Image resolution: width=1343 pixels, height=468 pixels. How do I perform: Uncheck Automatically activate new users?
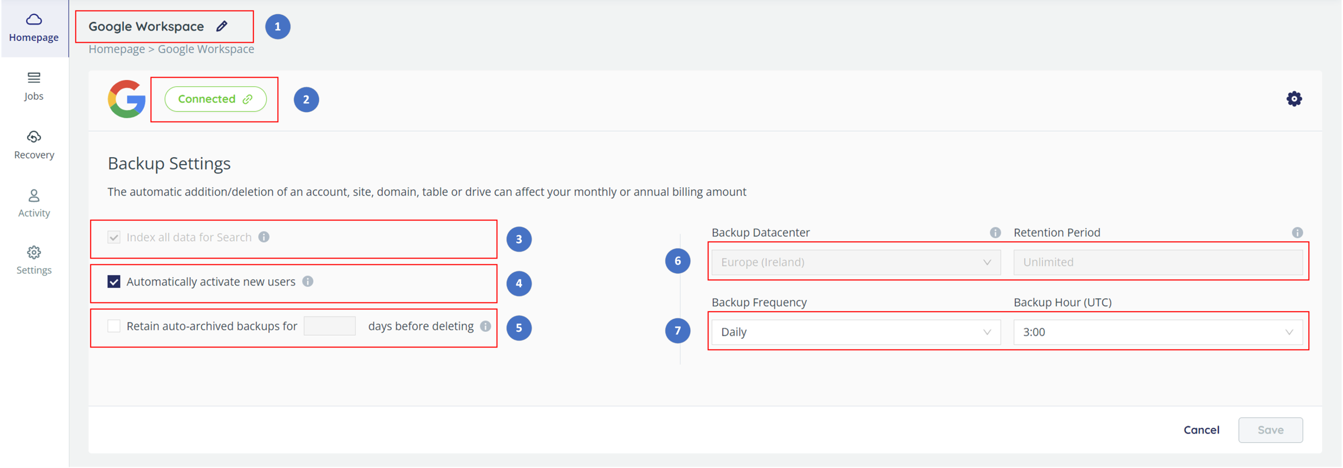point(114,281)
